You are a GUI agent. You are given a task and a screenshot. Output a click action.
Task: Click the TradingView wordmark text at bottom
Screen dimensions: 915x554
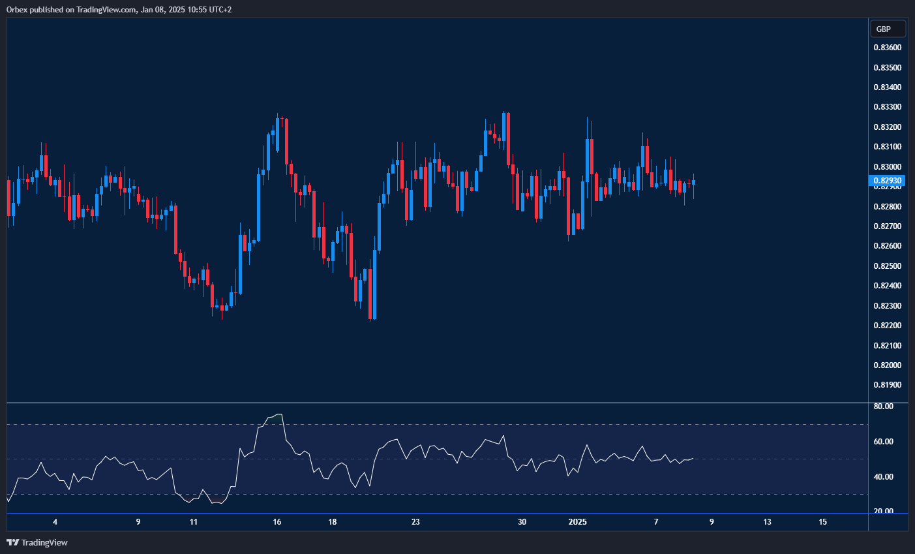[44, 542]
